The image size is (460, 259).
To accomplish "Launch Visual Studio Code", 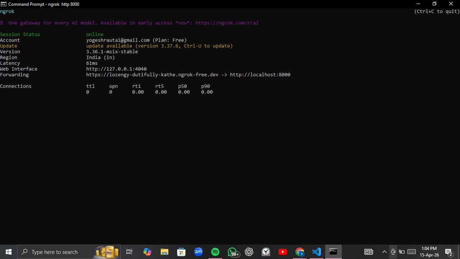I will coord(316,252).
